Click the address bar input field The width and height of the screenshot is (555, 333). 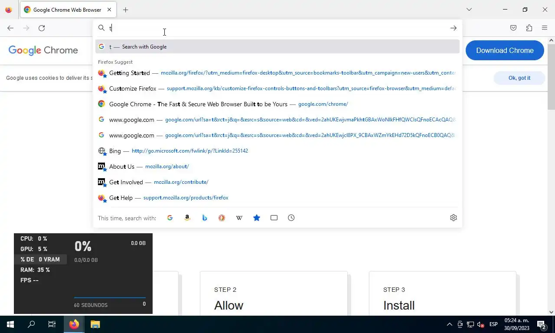pyautogui.click(x=277, y=28)
